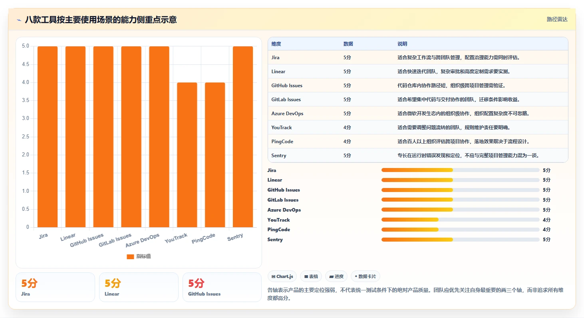Click the 路径雷达 label in the header

(557, 19)
